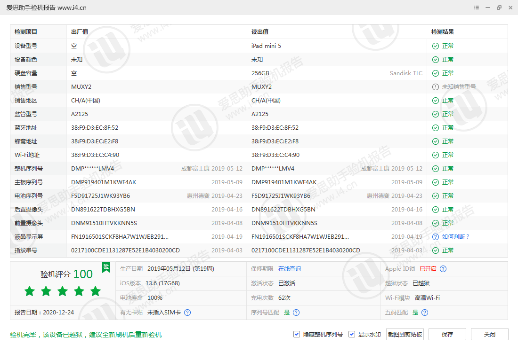Click 截图到剪贴板 button
Viewport: 518px width, 352px height.
405,334
